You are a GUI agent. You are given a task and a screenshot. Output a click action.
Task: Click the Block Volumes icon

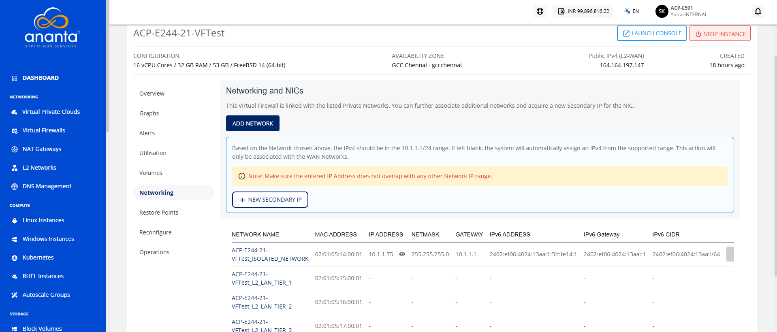pos(15,329)
